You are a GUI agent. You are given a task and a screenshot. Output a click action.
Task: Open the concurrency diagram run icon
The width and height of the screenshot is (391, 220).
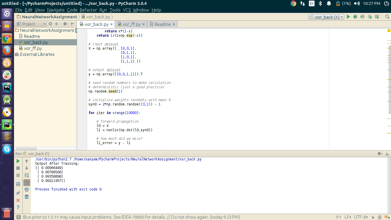coord(377,17)
